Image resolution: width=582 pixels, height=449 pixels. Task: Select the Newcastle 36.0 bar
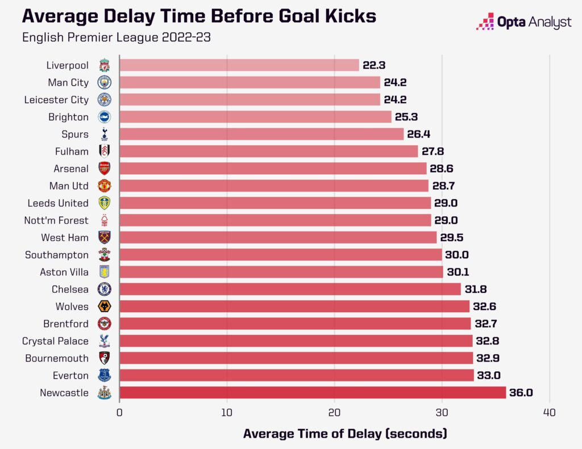pyautogui.click(x=313, y=393)
